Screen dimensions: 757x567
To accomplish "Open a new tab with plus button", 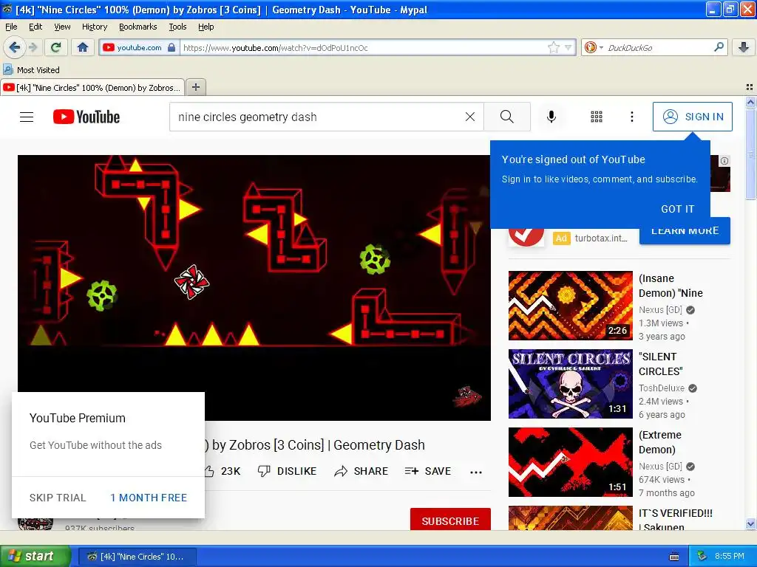I will 195,87.
